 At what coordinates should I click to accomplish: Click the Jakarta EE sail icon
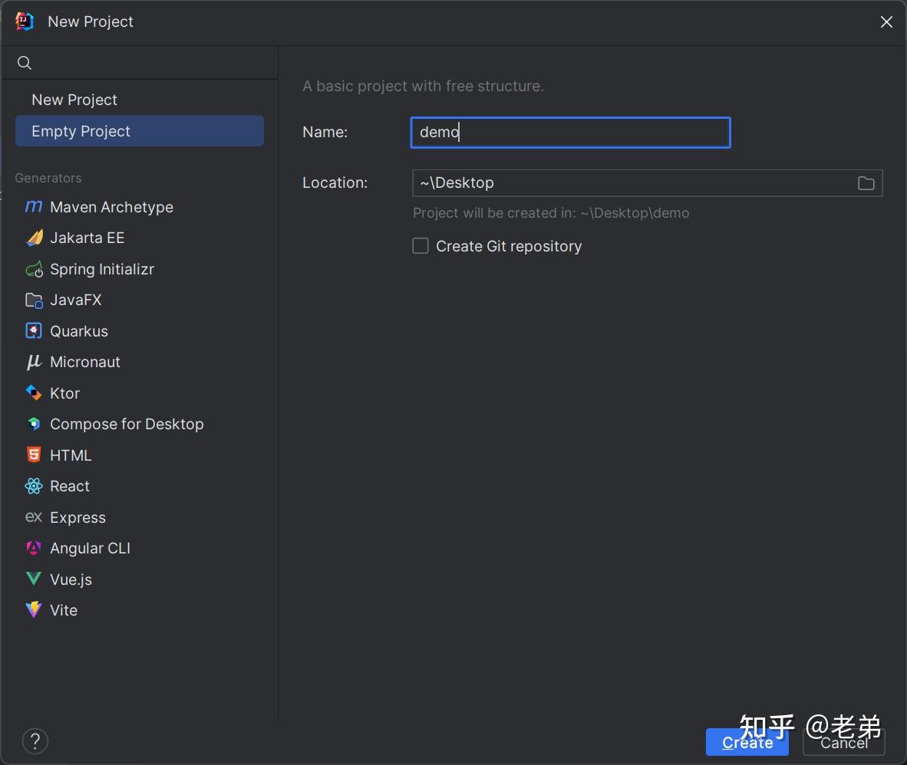(34, 238)
